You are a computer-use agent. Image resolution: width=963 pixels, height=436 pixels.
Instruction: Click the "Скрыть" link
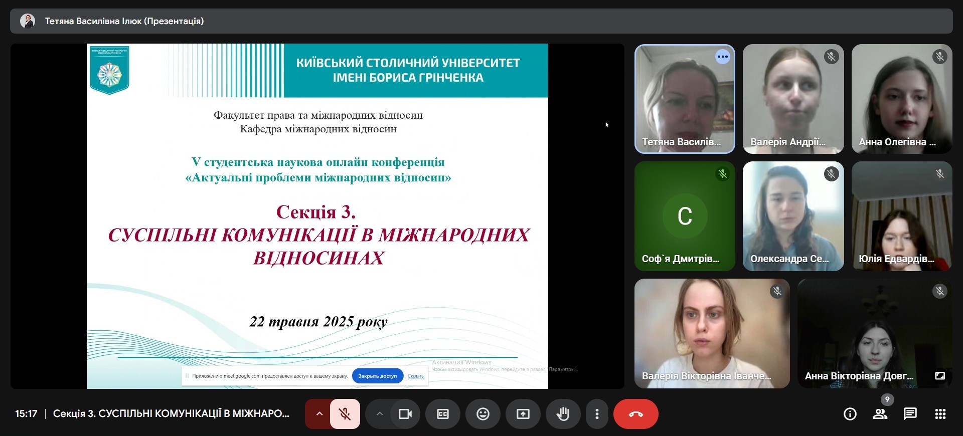tap(415, 376)
